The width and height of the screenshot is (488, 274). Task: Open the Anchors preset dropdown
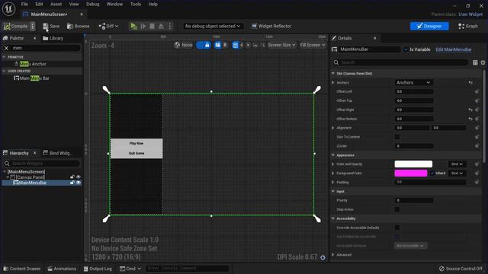click(x=413, y=83)
